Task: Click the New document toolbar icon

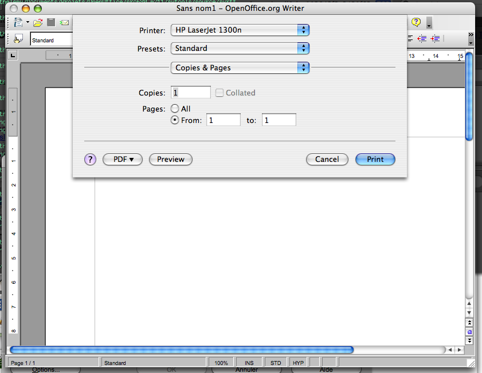Action: [18, 22]
